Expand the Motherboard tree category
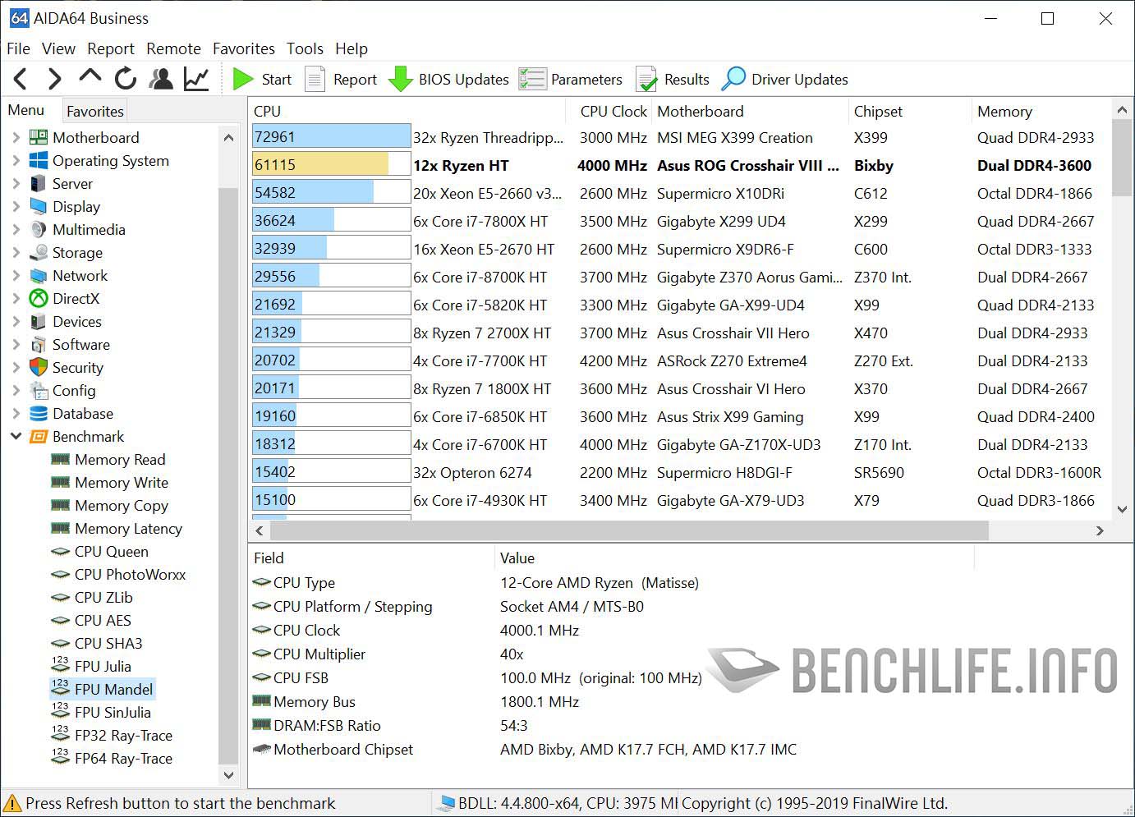The width and height of the screenshot is (1135, 817). [16, 137]
